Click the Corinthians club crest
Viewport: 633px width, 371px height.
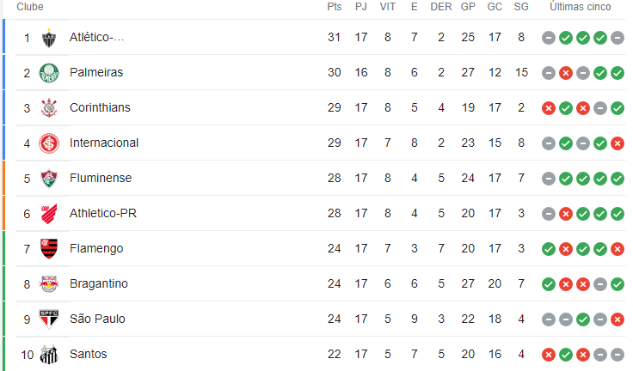[49, 108]
